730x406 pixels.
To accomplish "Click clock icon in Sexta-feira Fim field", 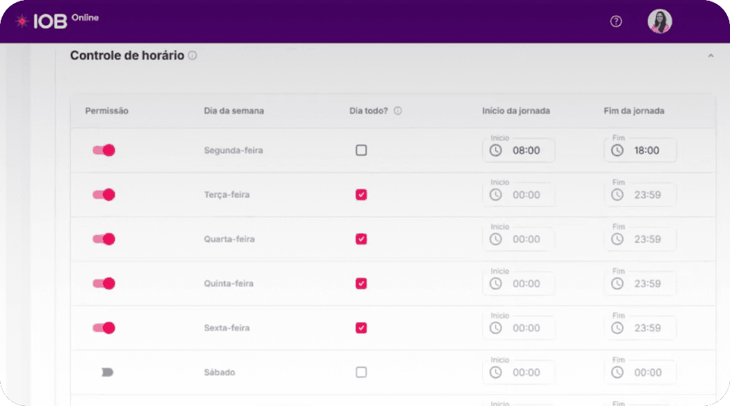I will click(617, 328).
